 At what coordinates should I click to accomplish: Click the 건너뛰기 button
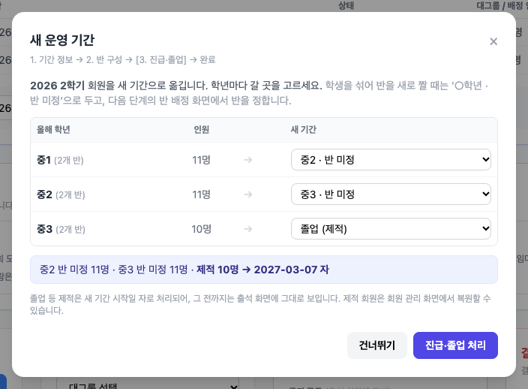[376, 345]
